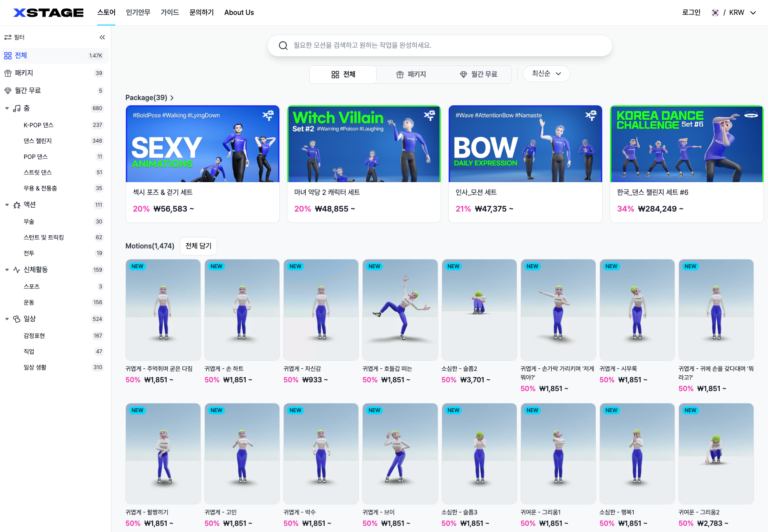
Task: Open 귀엽게 - 브이 motion thumbnail
Action: tap(400, 454)
